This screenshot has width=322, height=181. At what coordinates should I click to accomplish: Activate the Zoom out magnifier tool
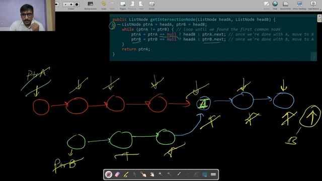pos(170,174)
